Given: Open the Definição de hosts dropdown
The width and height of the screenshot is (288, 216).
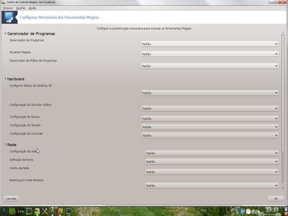Looking at the screenshot, I should tap(212, 162).
